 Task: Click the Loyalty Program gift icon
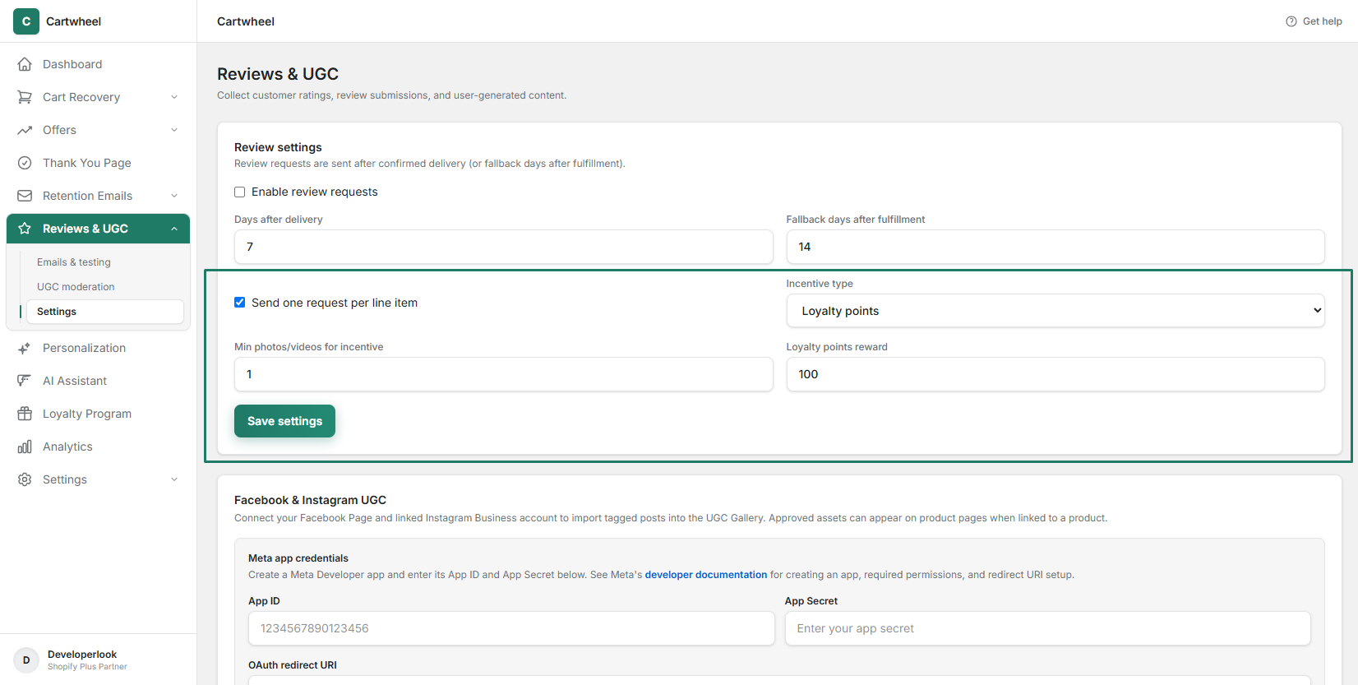tap(25, 414)
